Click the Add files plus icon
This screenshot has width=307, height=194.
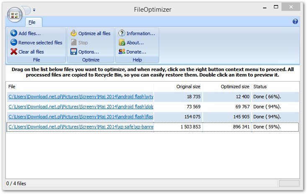pos(14,33)
